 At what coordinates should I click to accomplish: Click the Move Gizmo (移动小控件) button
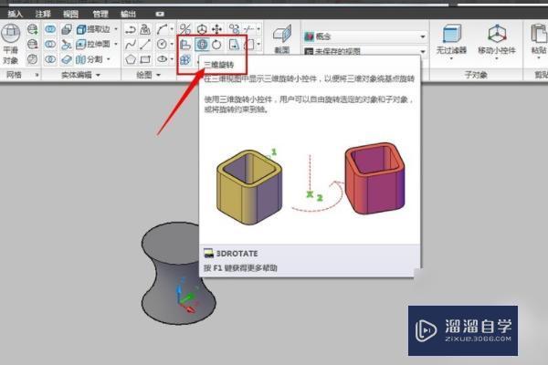(x=497, y=39)
